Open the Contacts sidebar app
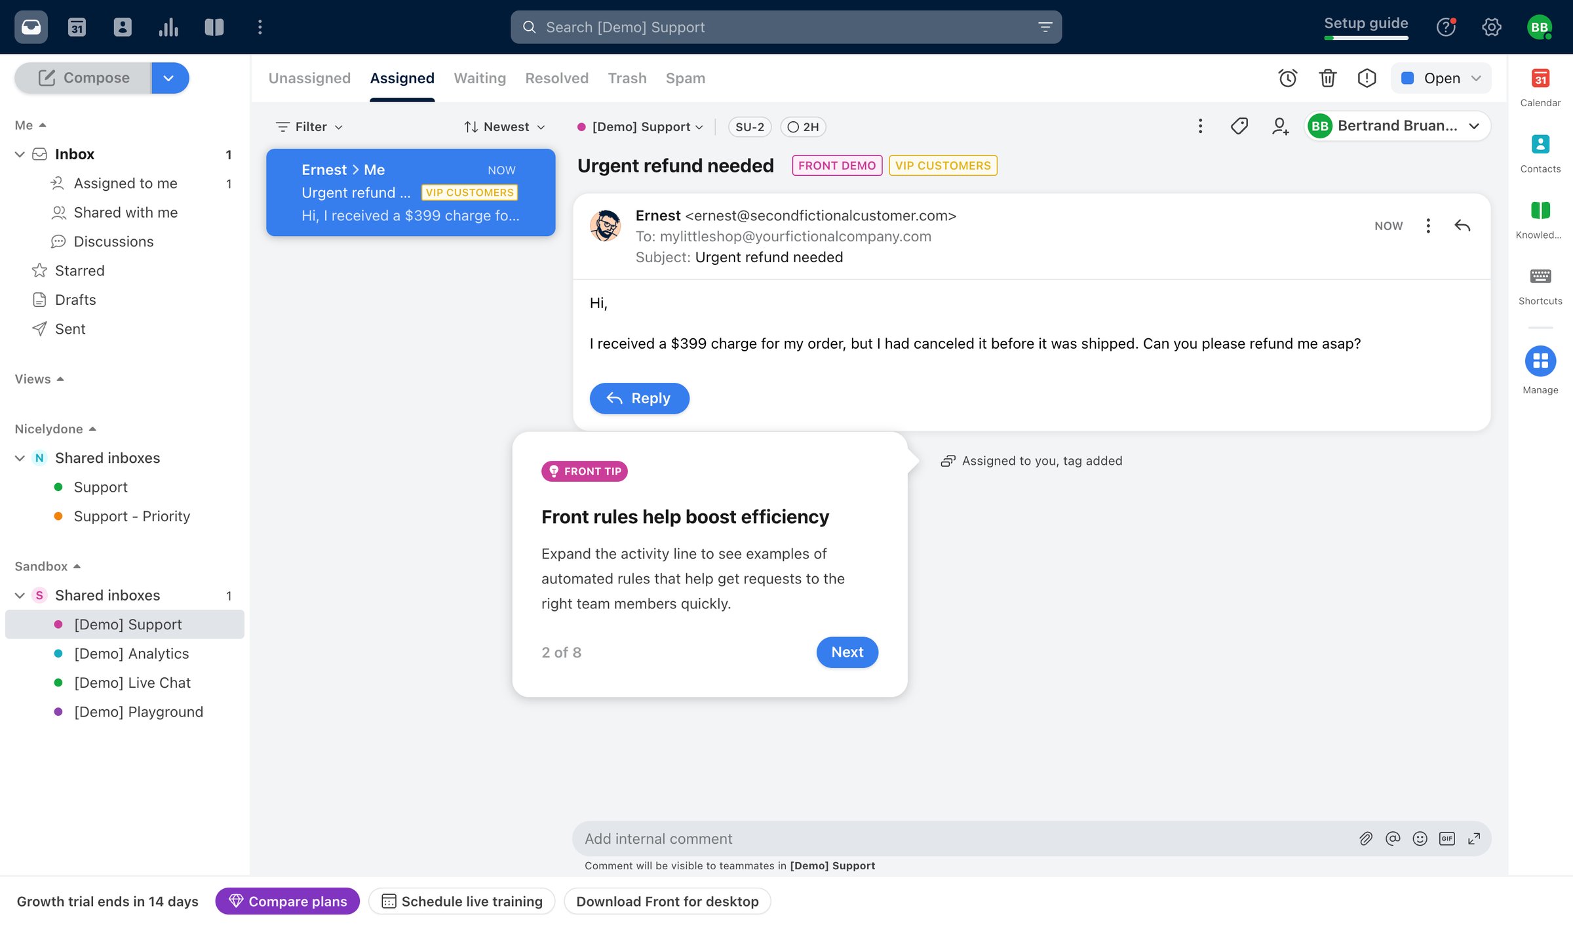Image resolution: width=1573 pixels, height=925 pixels. pos(1540,154)
